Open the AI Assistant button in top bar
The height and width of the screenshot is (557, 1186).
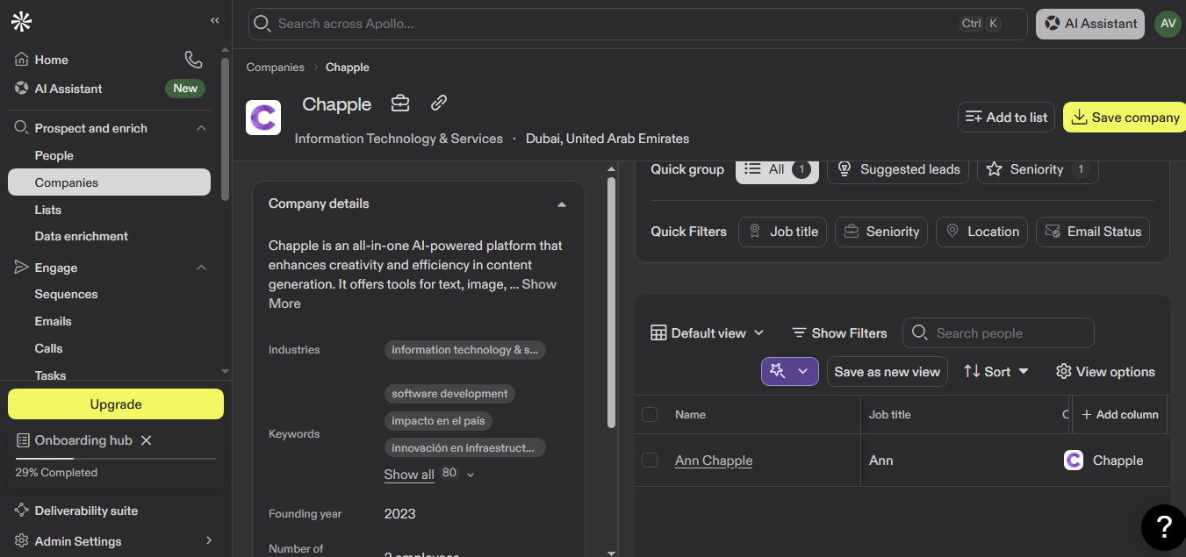tap(1090, 24)
